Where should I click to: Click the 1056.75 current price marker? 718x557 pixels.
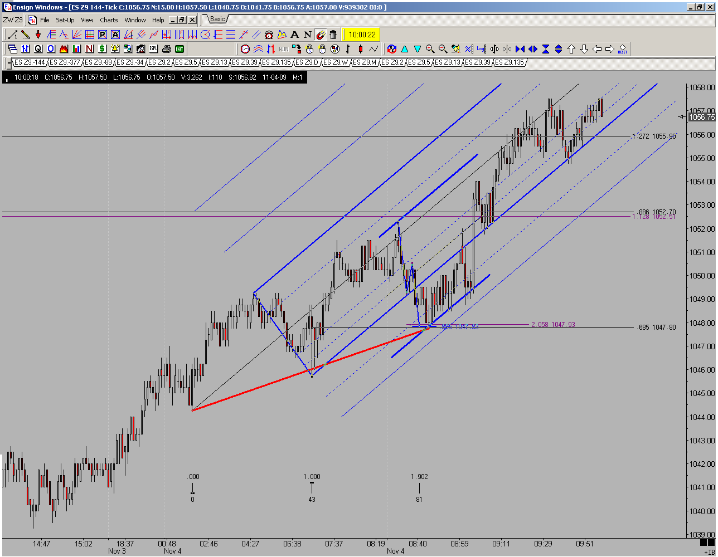coord(701,117)
